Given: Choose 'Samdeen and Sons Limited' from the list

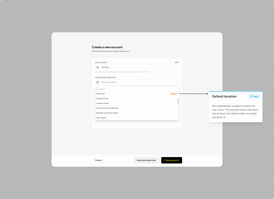Looking at the screenshot, I should point(107,113).
